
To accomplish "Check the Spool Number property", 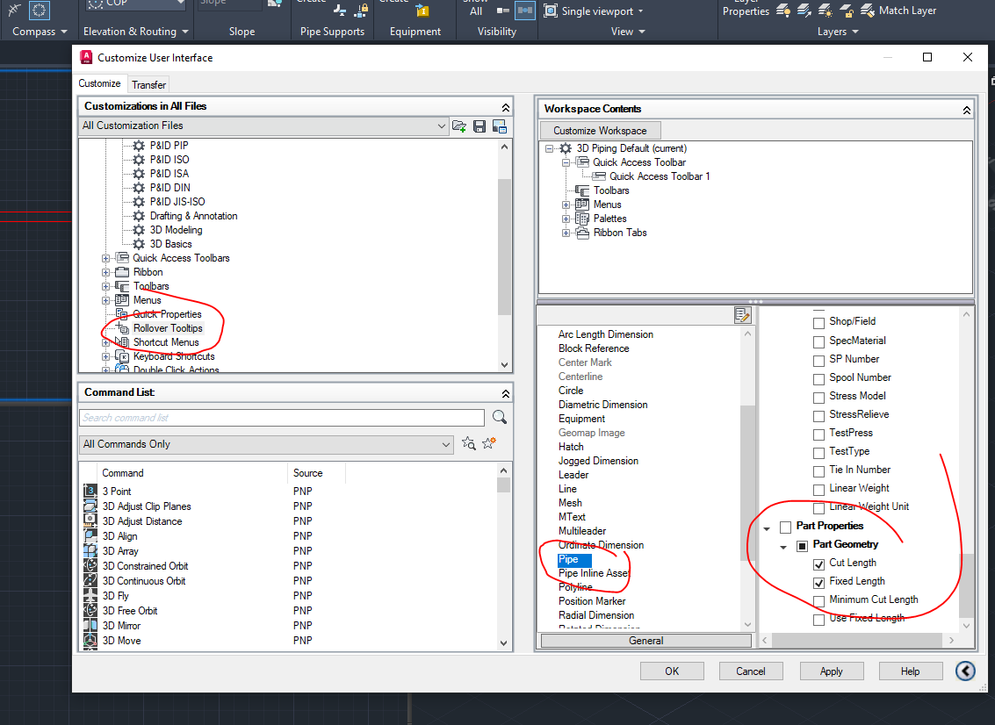I will pyautogui.click(x=819, y=377).
